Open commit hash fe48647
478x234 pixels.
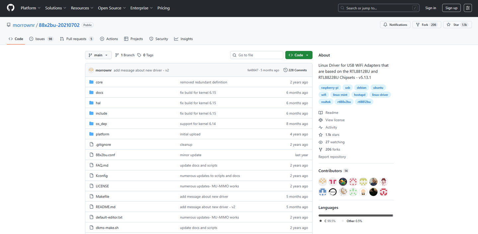point(253,70)
